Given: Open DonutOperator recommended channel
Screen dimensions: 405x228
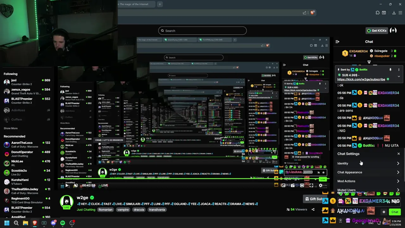Looking at the screenshot, I should (27, 154).
